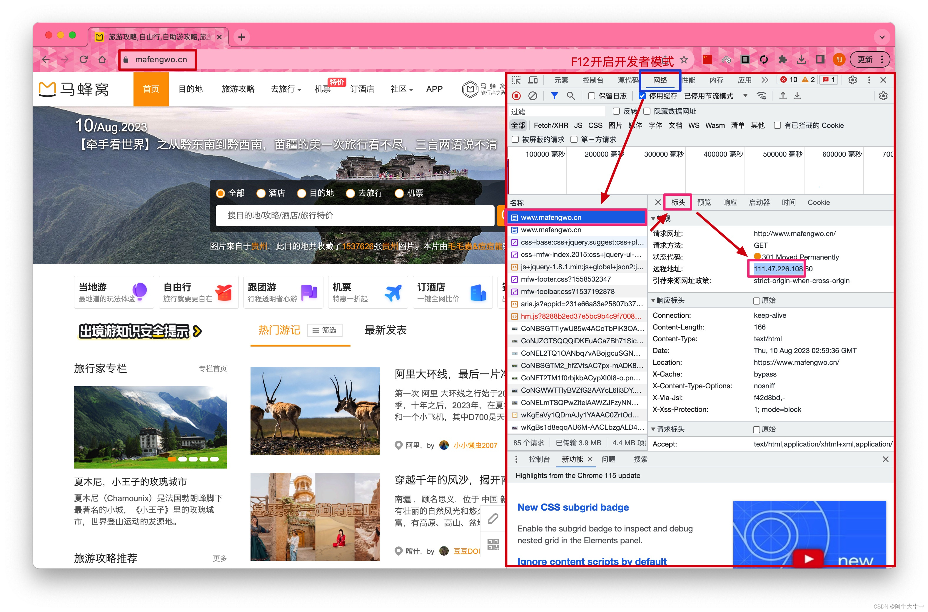Open 旅游攻略 navigation link
The image size is (928, 612).
click(238, 89)
